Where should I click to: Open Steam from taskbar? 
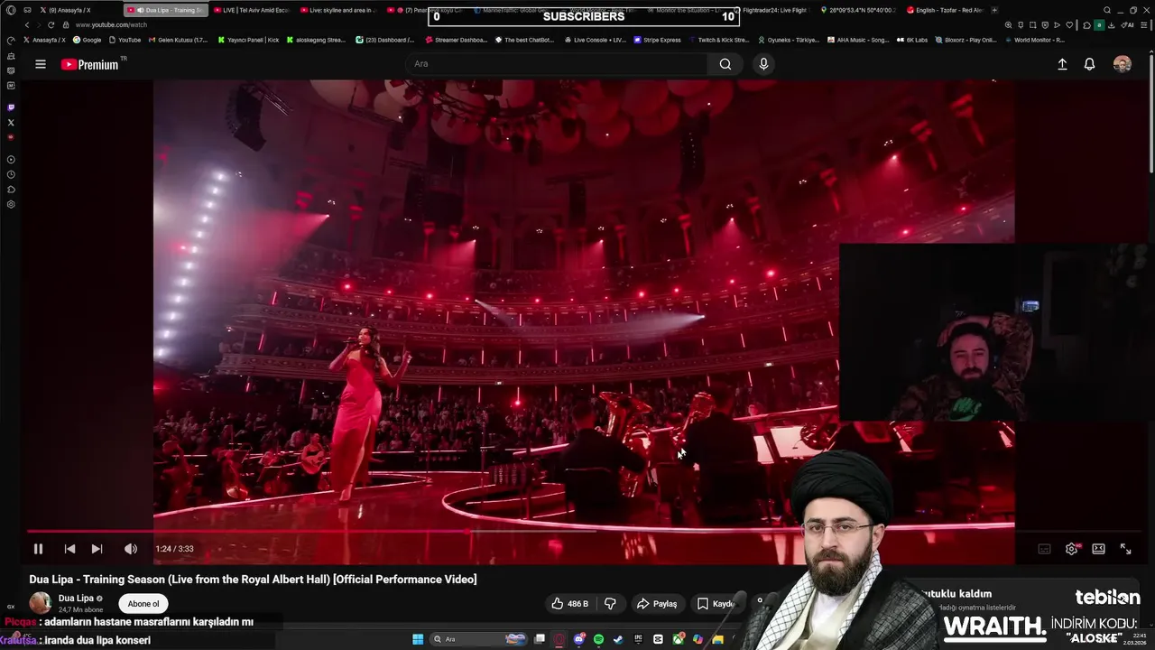618,639
